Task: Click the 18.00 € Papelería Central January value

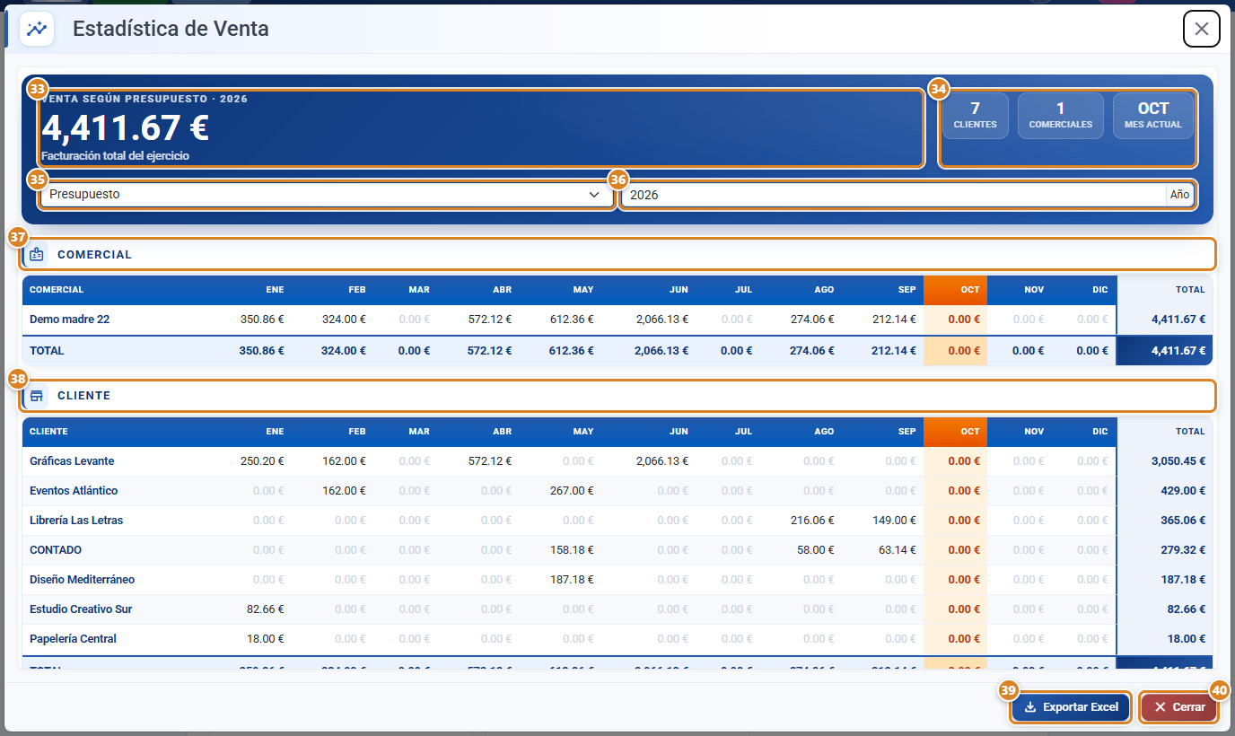Action: (x=266, y=639)
